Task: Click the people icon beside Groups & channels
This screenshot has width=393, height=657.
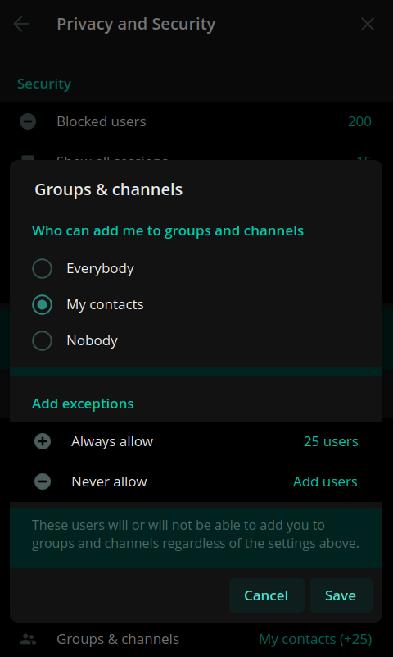Action: coord(28,639)
